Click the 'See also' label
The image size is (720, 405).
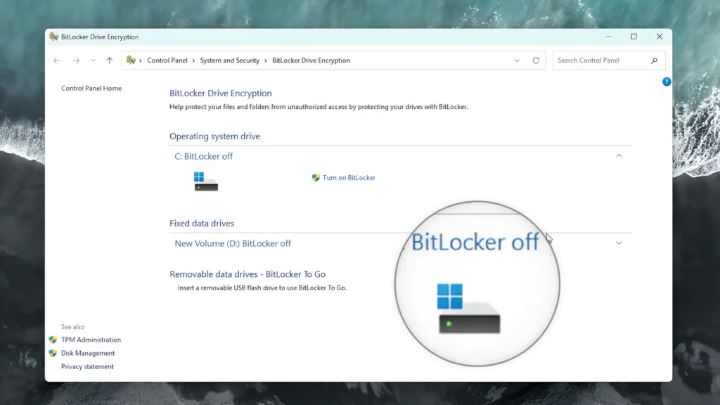click(x=72, y=327)
